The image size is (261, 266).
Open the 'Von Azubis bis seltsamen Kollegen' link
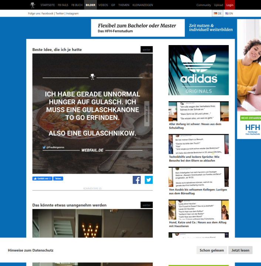click(198, 191)
